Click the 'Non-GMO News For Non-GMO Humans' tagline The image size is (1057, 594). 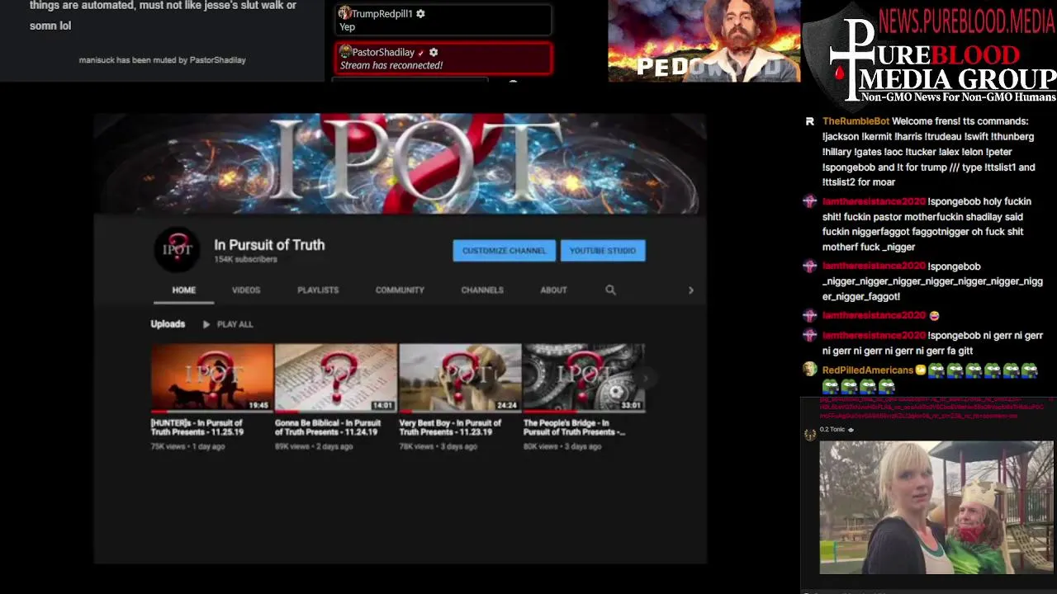[x=958, y=97]
